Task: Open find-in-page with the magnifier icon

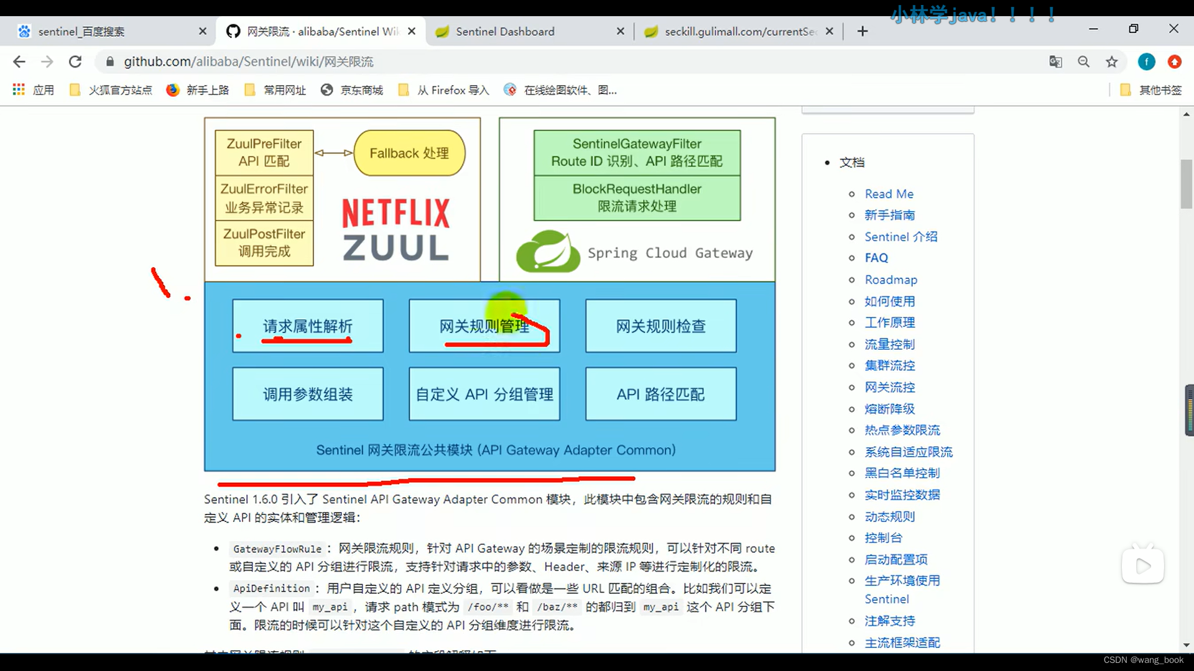Action: (x=1084, y=62)
